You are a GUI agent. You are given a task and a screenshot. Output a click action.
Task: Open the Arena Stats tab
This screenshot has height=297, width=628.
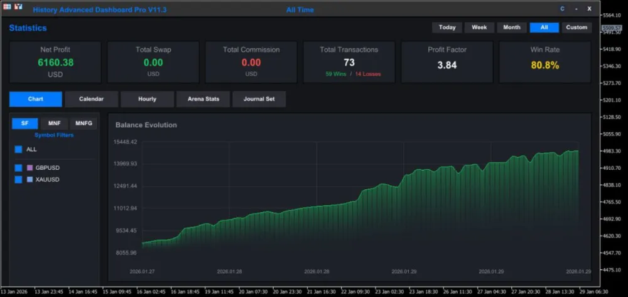pyautogui.click(x=203, y=99)
